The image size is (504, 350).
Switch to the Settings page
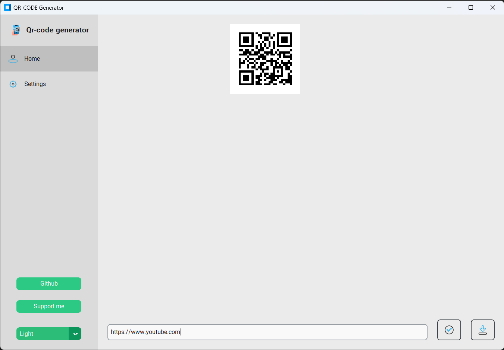[35, 84]
